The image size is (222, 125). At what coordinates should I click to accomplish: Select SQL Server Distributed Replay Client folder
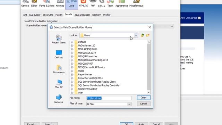pos(97,82)
